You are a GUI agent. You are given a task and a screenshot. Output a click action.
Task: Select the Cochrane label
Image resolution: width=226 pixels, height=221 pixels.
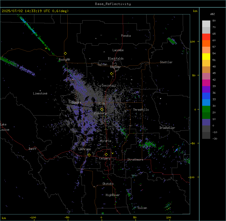point(84,149)
